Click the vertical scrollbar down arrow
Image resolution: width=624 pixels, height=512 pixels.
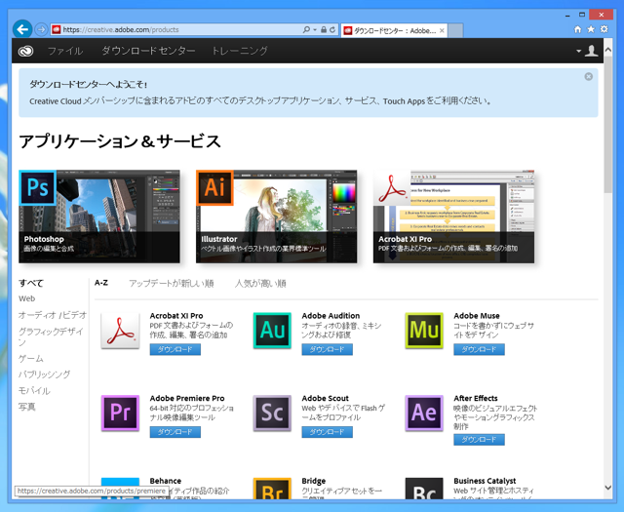(x=608, y=488)
